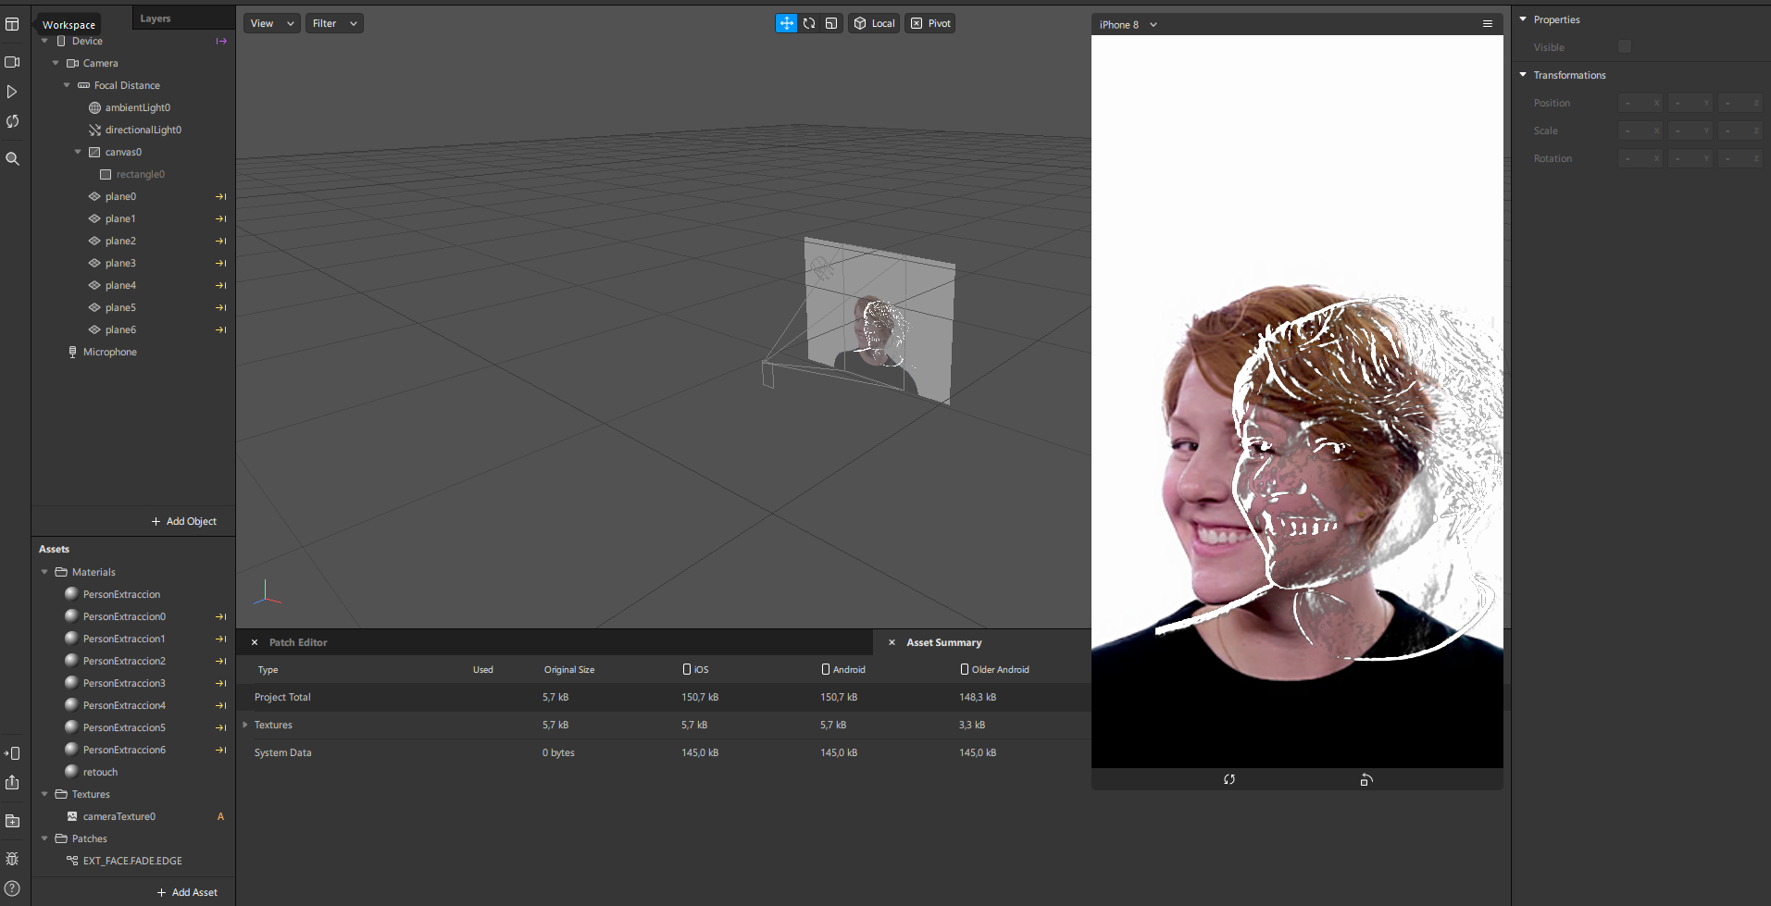Screen dimensions: 1771x906
Task: Expand the Textures row in Asset Summary
Action: click(x=245, y=725)
